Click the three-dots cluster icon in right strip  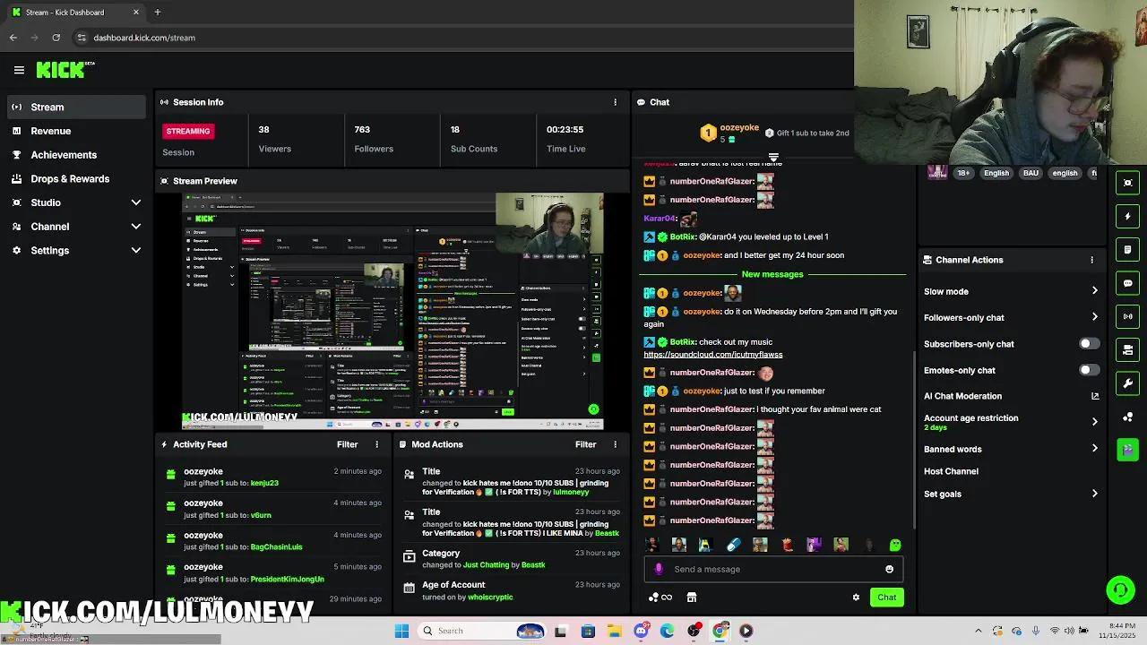click(1128, 417)
